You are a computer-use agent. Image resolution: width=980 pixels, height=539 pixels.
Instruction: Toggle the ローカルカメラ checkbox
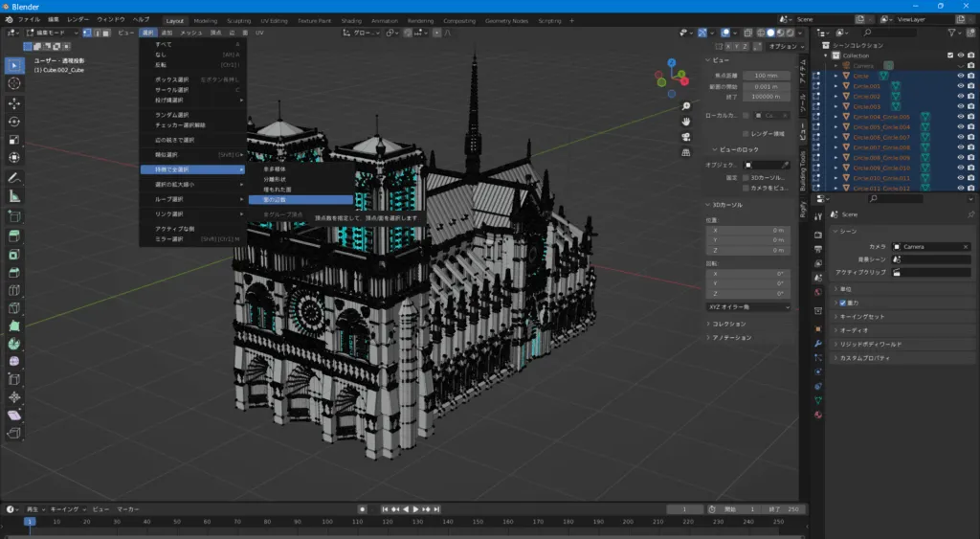click(746, 115)
